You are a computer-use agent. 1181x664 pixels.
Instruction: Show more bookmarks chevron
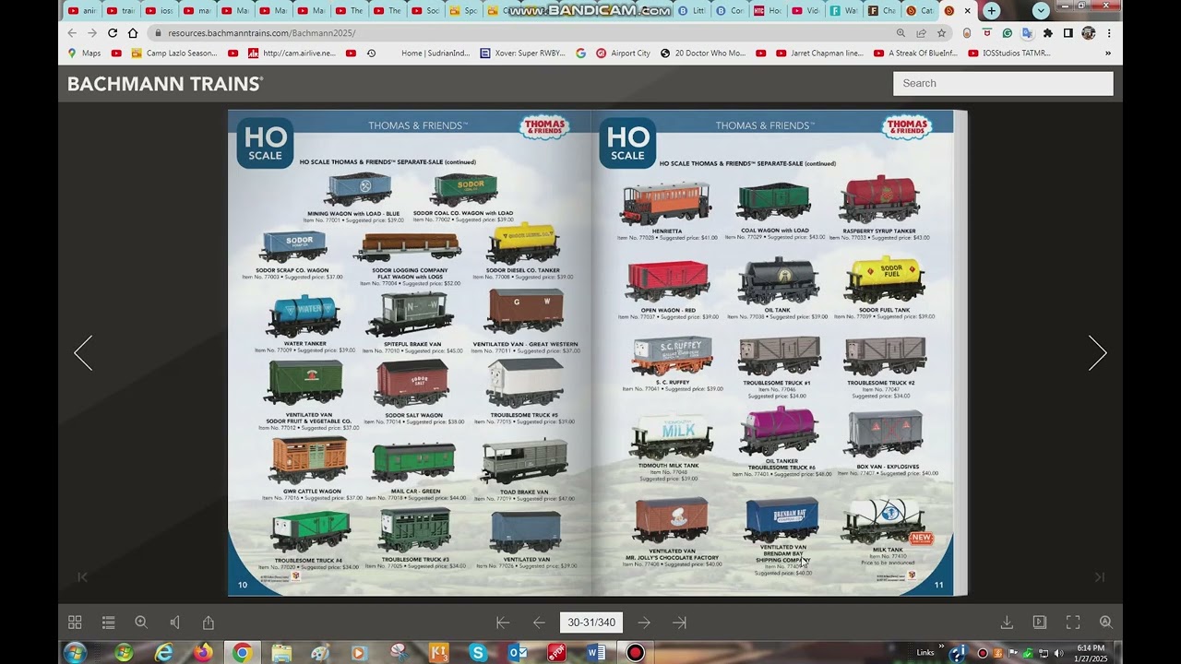click(1108, 53)
